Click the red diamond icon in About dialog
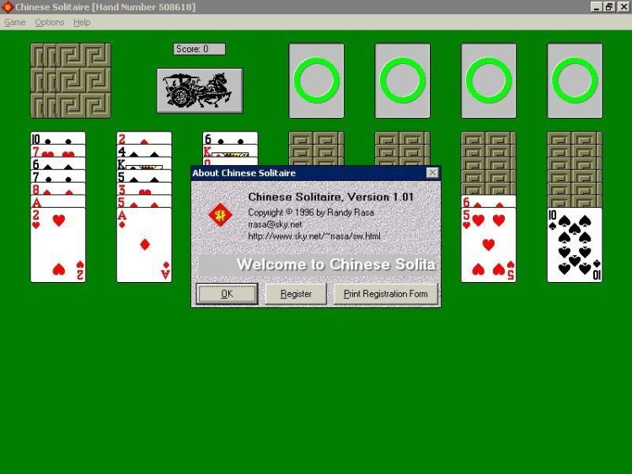This screenshot has height=474, width=632. point(222,216)
